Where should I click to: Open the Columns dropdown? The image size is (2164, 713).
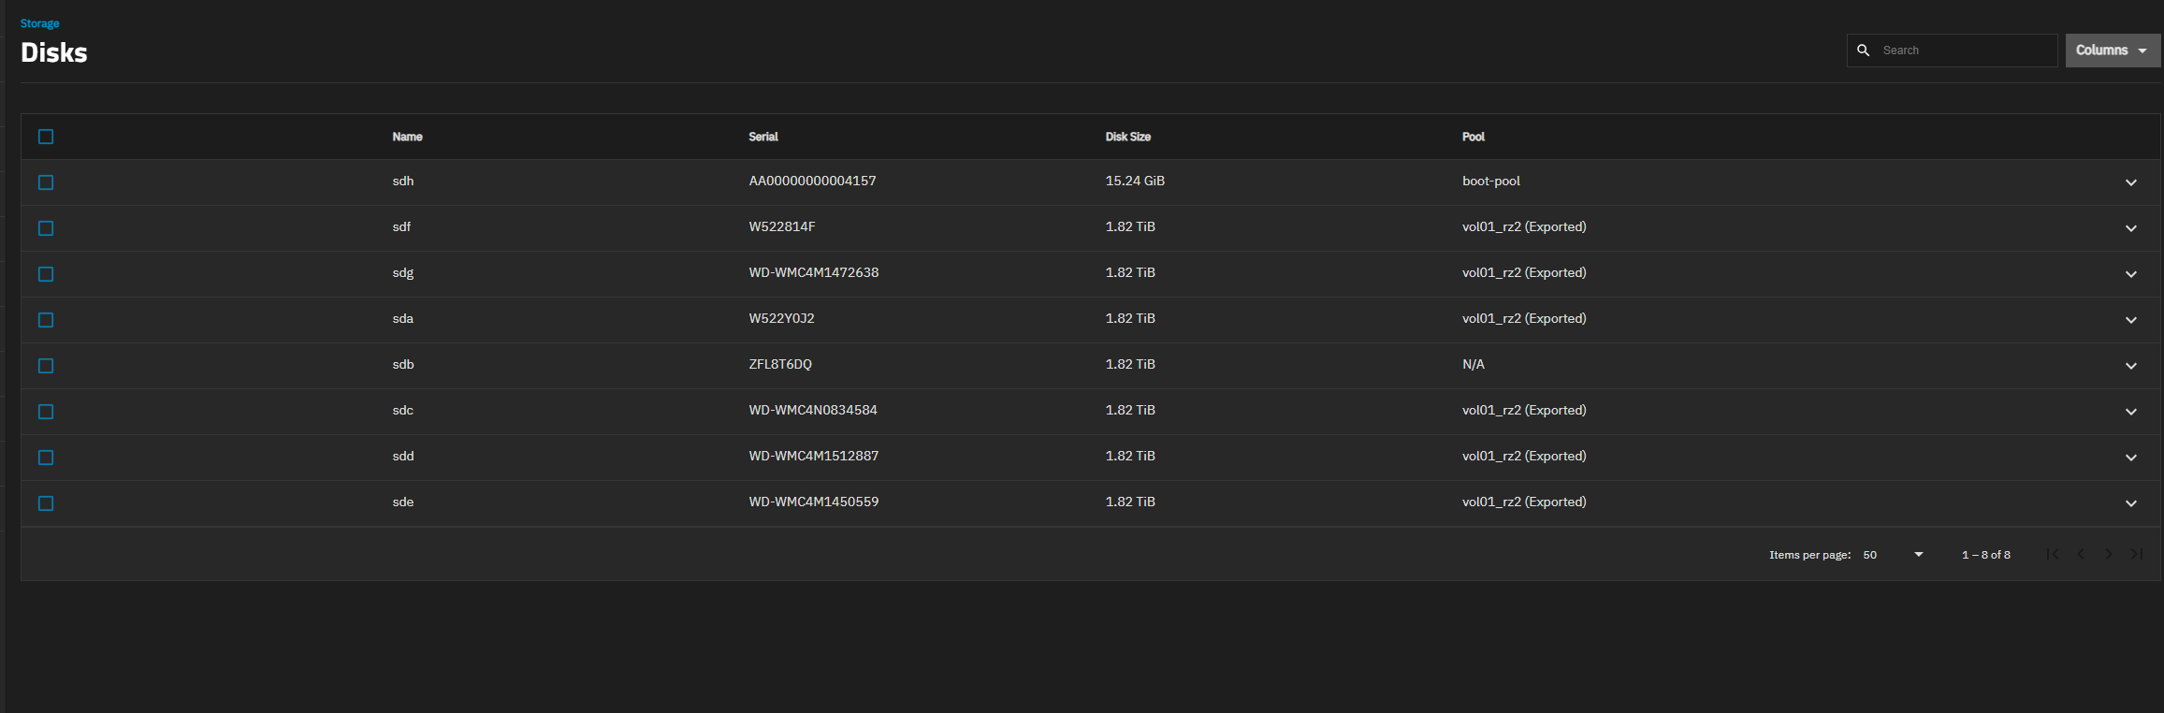[x=2112, y=51]
